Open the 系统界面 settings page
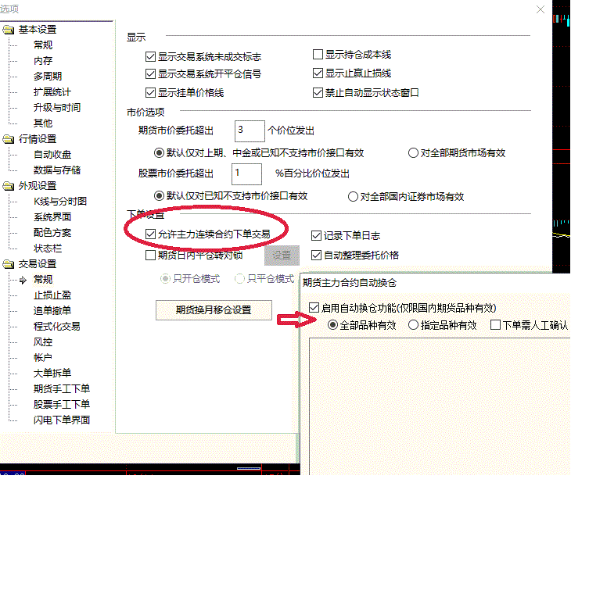This screenshot has height=590, width=589. 52,217
